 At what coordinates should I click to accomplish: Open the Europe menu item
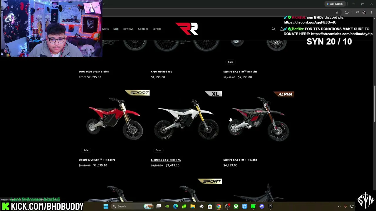[157, 29]
